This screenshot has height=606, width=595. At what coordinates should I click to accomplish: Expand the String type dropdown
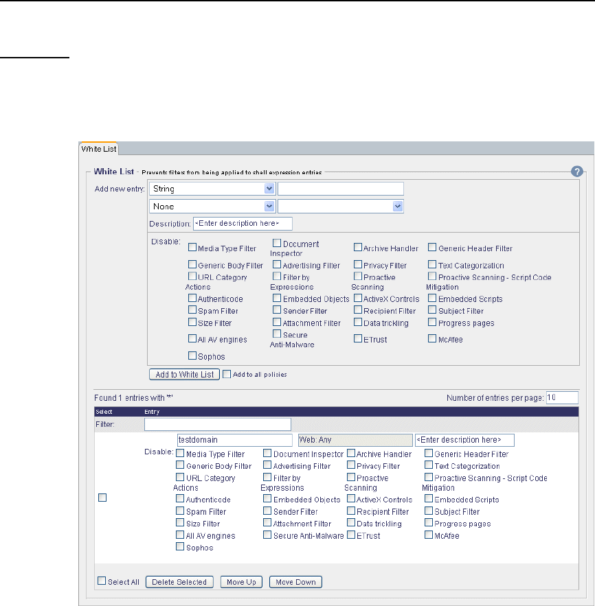(x=212, y=189)
